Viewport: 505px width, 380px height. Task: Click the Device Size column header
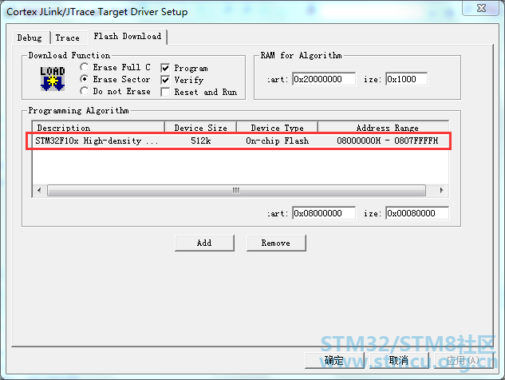(200, 128)
